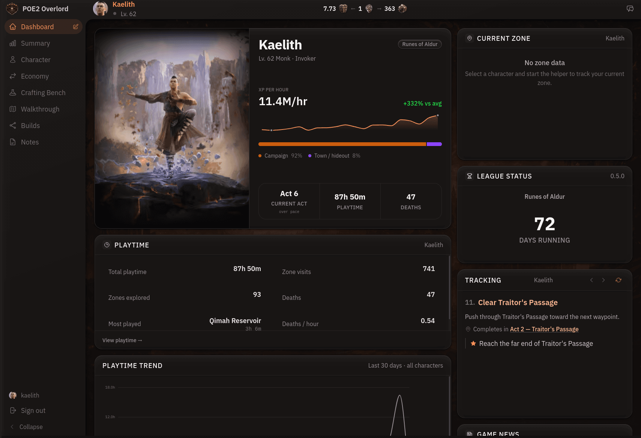Click the chat bubble icon top right

tap(630, 9)
